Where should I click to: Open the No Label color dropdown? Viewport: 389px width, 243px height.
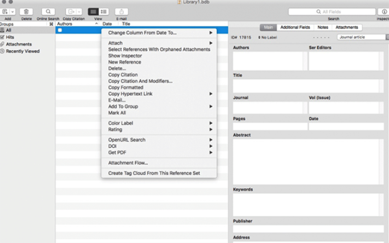coord(267,37)
